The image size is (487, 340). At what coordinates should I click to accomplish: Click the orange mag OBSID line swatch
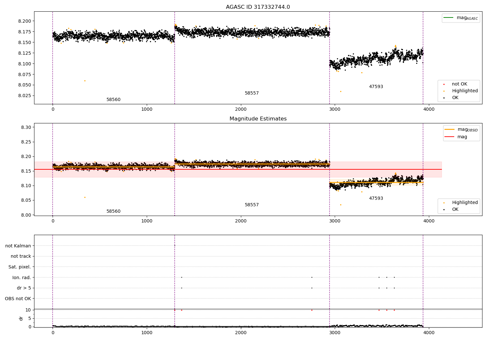pos(450,129)
